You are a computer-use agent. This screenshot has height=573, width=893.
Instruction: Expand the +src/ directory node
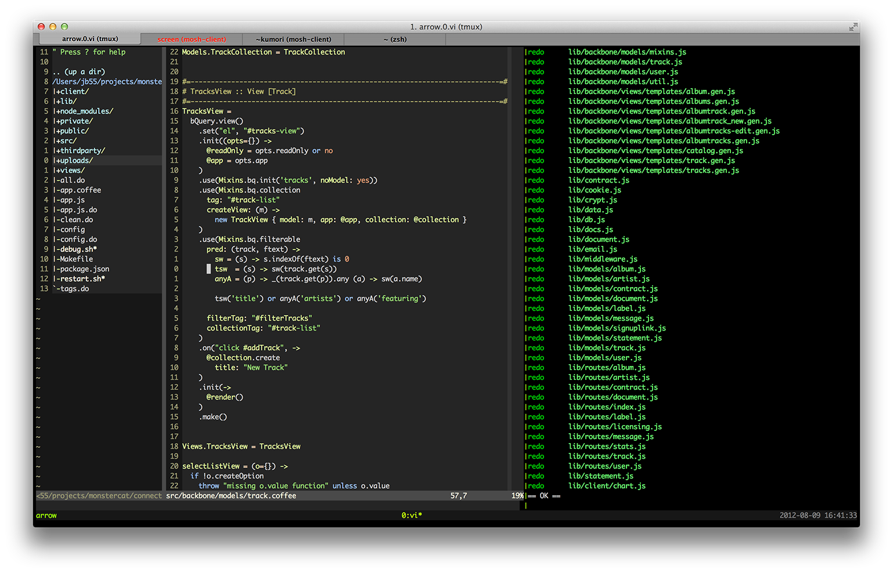pos(66,141)
